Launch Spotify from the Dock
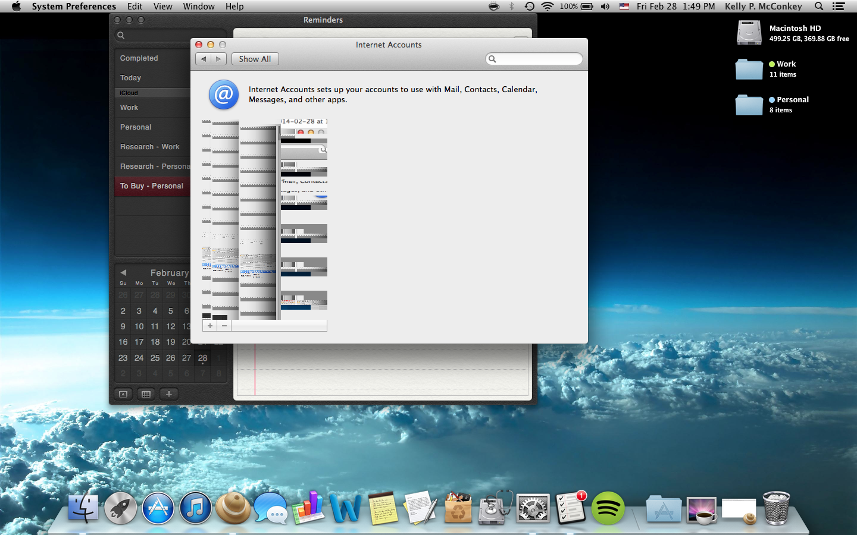This screenshot has width=857, height=535. point(608,509)
